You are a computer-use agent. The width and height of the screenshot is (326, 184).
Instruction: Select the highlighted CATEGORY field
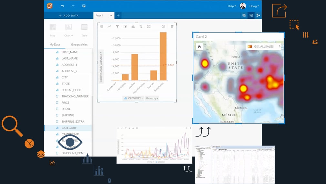[x=68, y=128]
